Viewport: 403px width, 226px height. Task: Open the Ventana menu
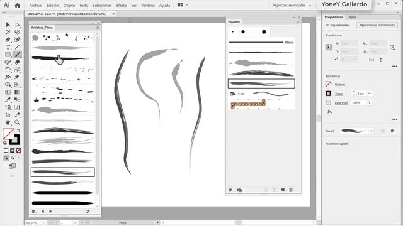click(148, 5)
